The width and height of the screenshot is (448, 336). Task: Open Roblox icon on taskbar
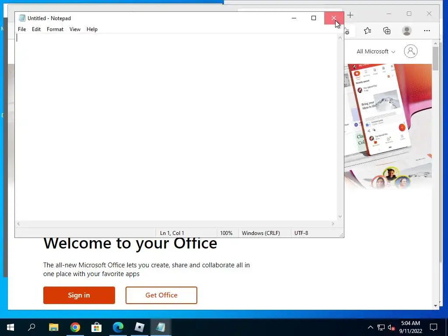coord(140,327)
